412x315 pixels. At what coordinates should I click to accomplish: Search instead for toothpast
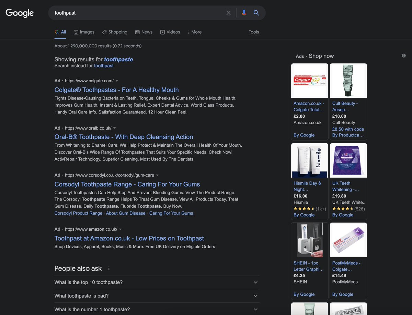coord(104,65)
